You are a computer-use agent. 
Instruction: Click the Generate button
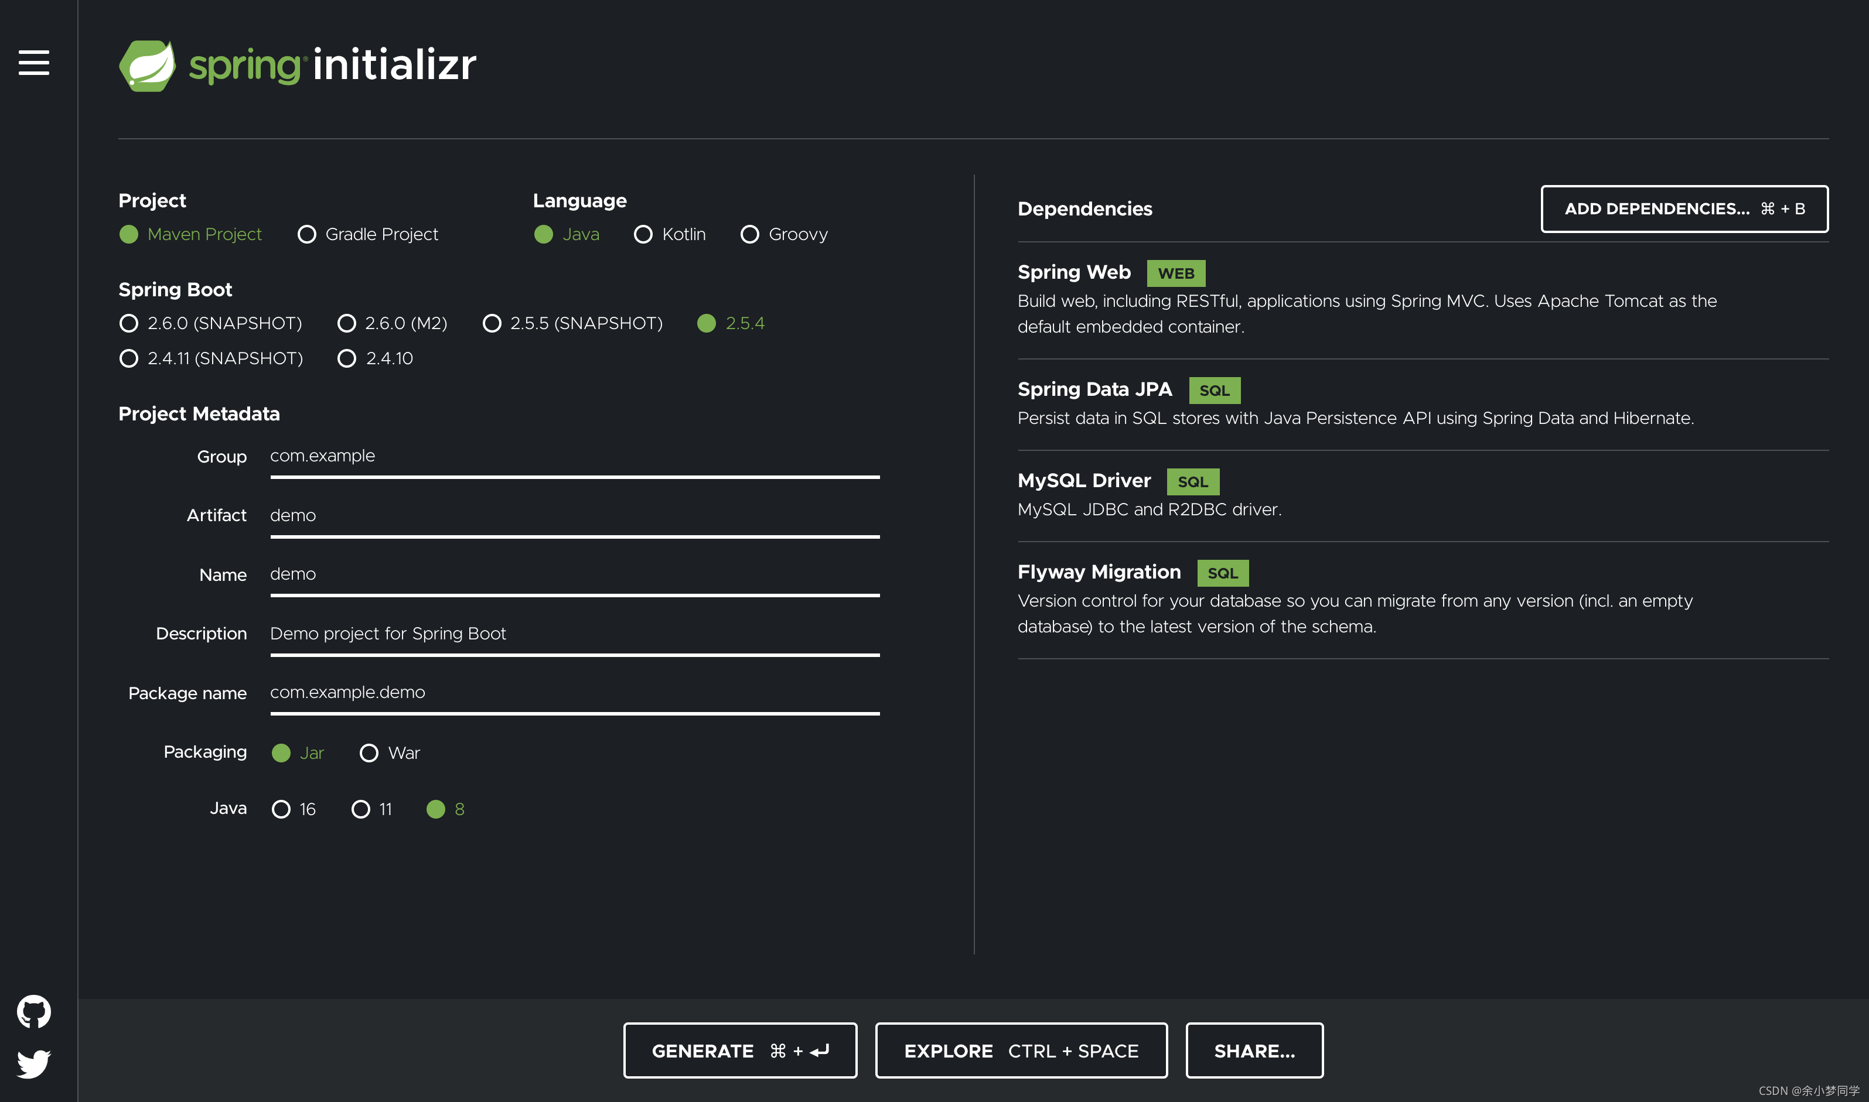click(x=740, y=1050)
